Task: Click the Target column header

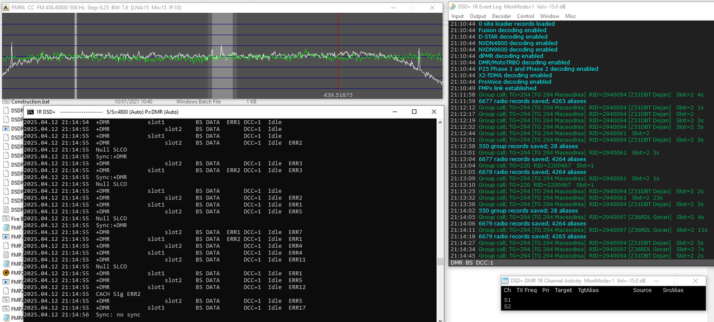Action: click(x=563, y=290)
